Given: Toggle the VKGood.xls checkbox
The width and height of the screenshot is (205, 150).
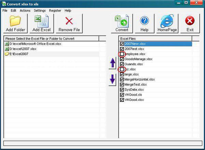Looking at the screenshot, I should 122,95.
